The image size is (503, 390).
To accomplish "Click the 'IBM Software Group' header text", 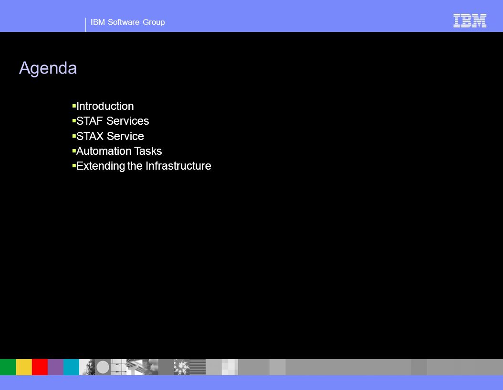I will tap(128, 22).
